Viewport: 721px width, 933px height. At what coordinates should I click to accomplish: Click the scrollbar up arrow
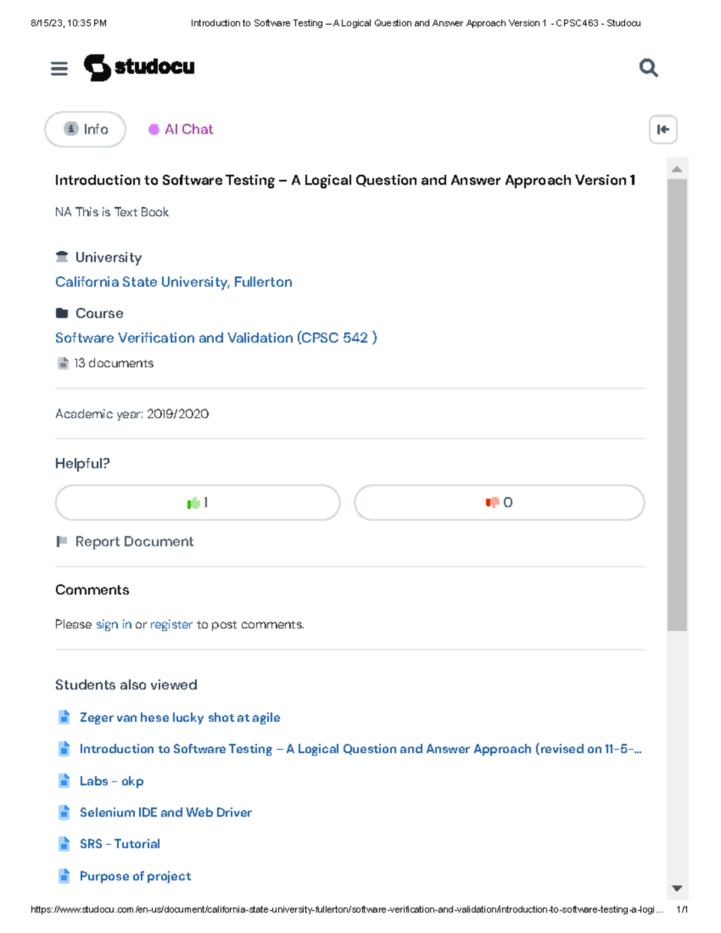(x=677, y=168)
